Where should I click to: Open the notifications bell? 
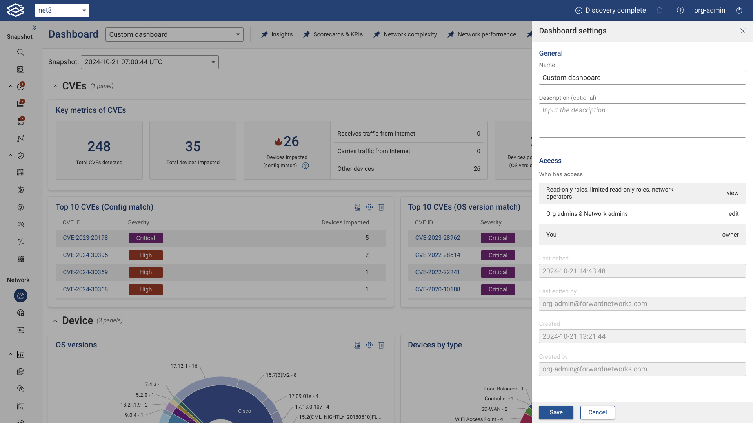point(660,10)
